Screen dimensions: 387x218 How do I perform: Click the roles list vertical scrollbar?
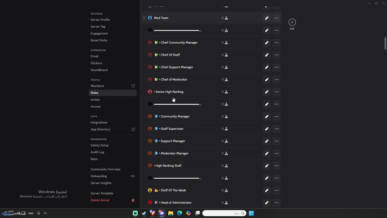385,43
